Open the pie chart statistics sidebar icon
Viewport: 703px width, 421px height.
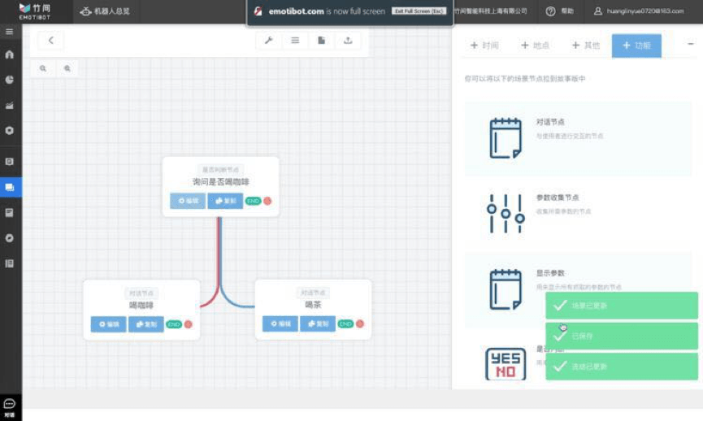point(10,80)
